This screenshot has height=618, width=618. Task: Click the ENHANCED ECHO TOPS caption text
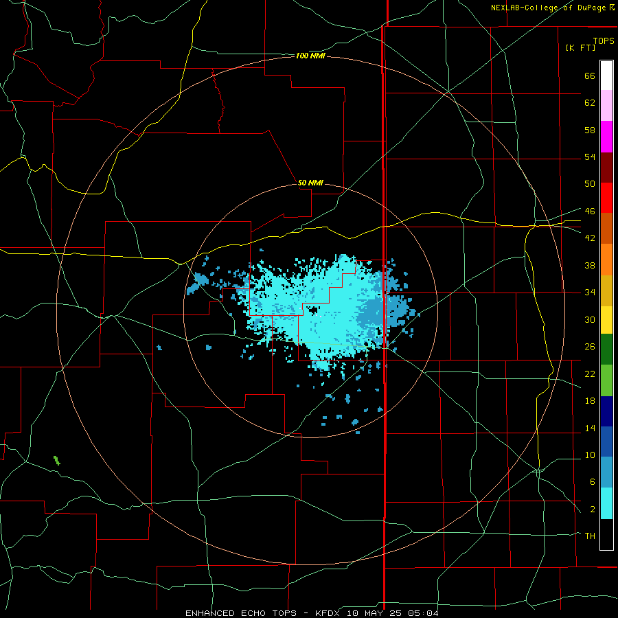241,613
